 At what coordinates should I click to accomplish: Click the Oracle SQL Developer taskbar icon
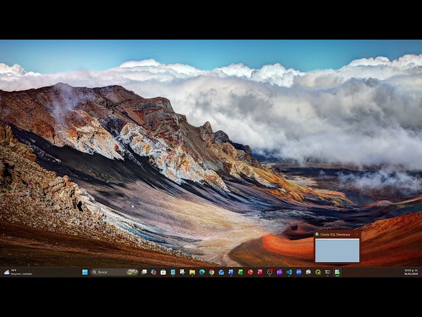coord(337,272)
